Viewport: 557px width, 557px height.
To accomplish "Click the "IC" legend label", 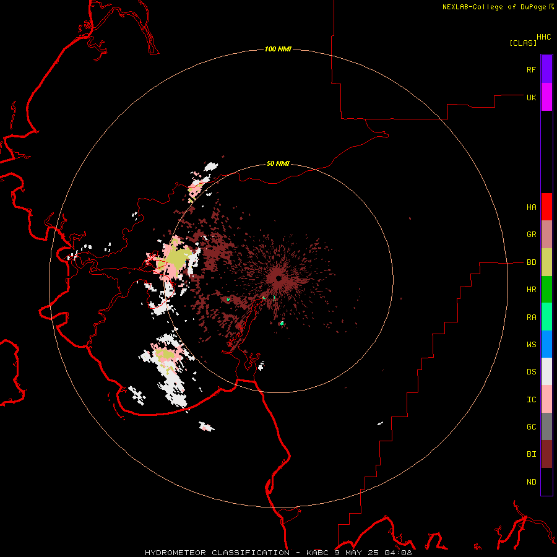I will tap(531, 400).
